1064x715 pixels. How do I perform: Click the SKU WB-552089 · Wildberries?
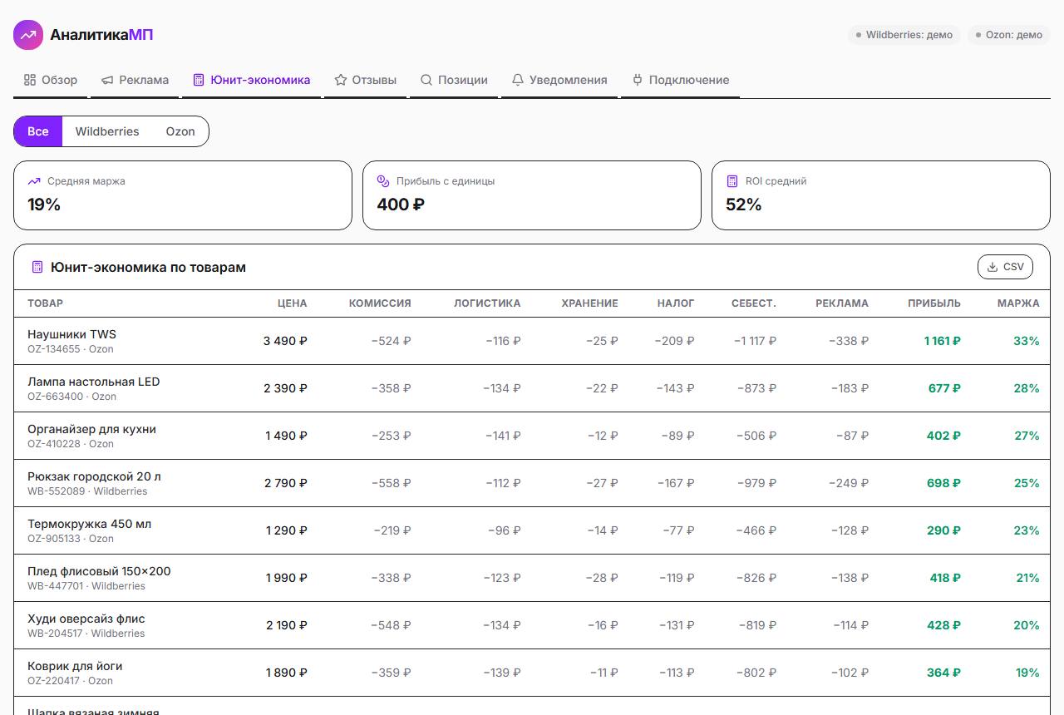(x=87, y=491)
